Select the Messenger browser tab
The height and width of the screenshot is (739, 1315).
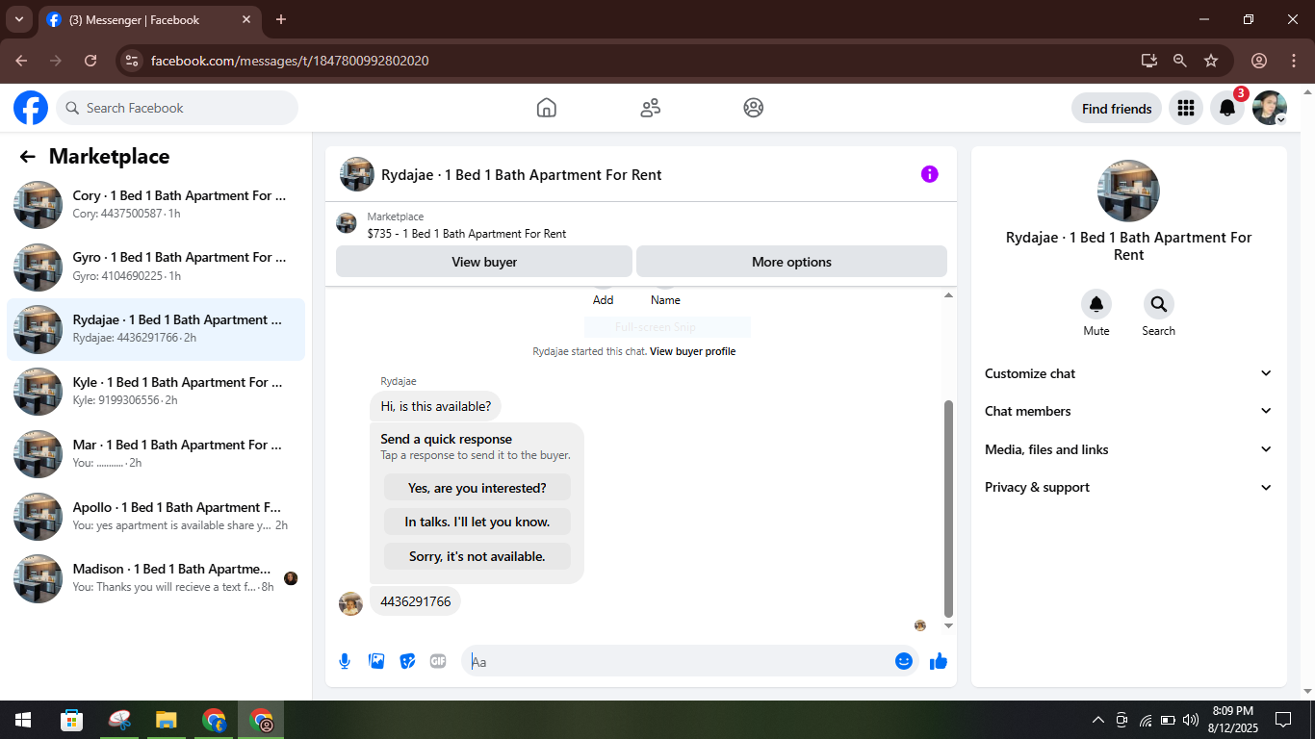coord(149,19)
